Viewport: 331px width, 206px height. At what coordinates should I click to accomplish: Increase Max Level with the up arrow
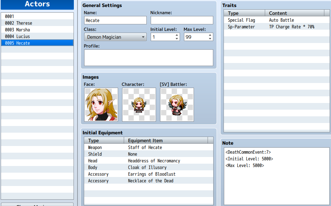click(x=210, y=35)
